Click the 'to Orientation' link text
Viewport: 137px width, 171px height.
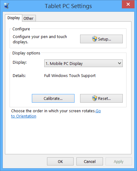(24, 116)
